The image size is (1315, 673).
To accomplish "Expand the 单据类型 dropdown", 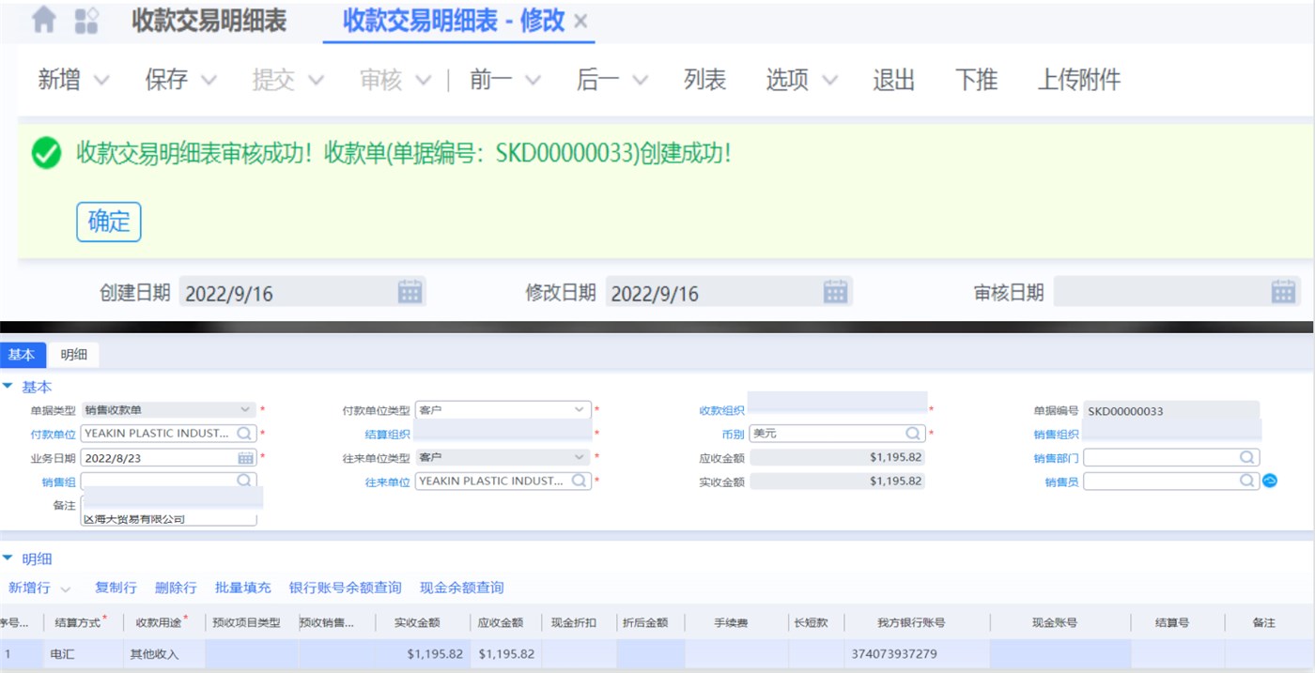I will [245, 409].
